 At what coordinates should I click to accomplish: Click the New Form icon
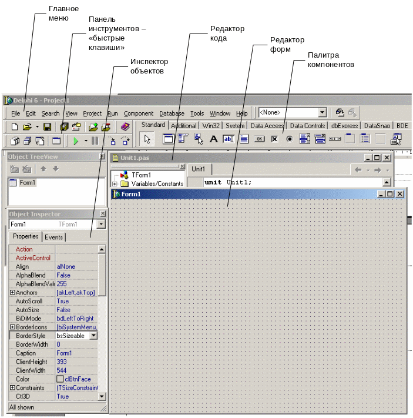coord(56,141)
